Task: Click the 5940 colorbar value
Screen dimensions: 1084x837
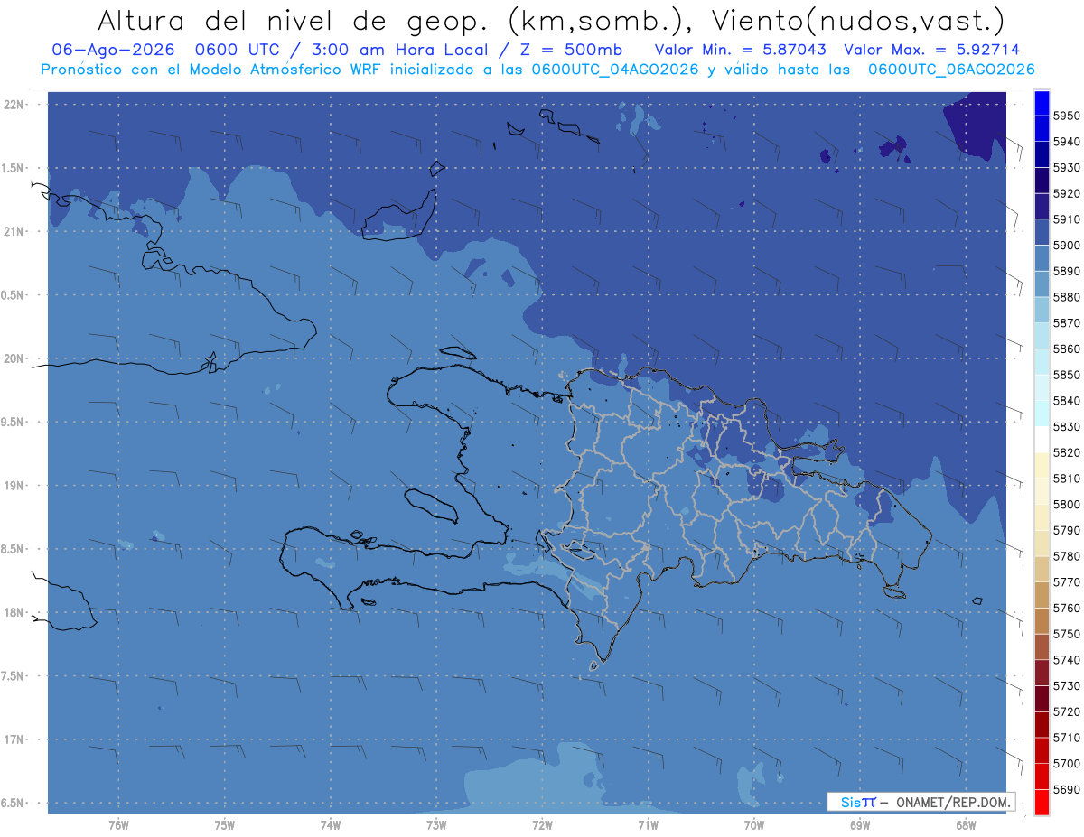Action: pyautogui.click(x=1066, y=142)
